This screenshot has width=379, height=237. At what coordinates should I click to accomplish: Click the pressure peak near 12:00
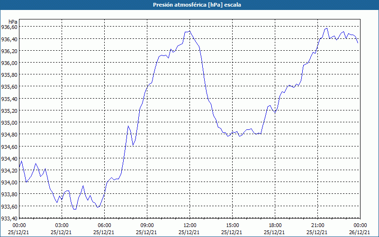(x=190, y=31)
